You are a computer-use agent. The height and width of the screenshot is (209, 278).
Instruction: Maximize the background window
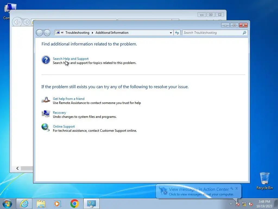click(211, 15)
